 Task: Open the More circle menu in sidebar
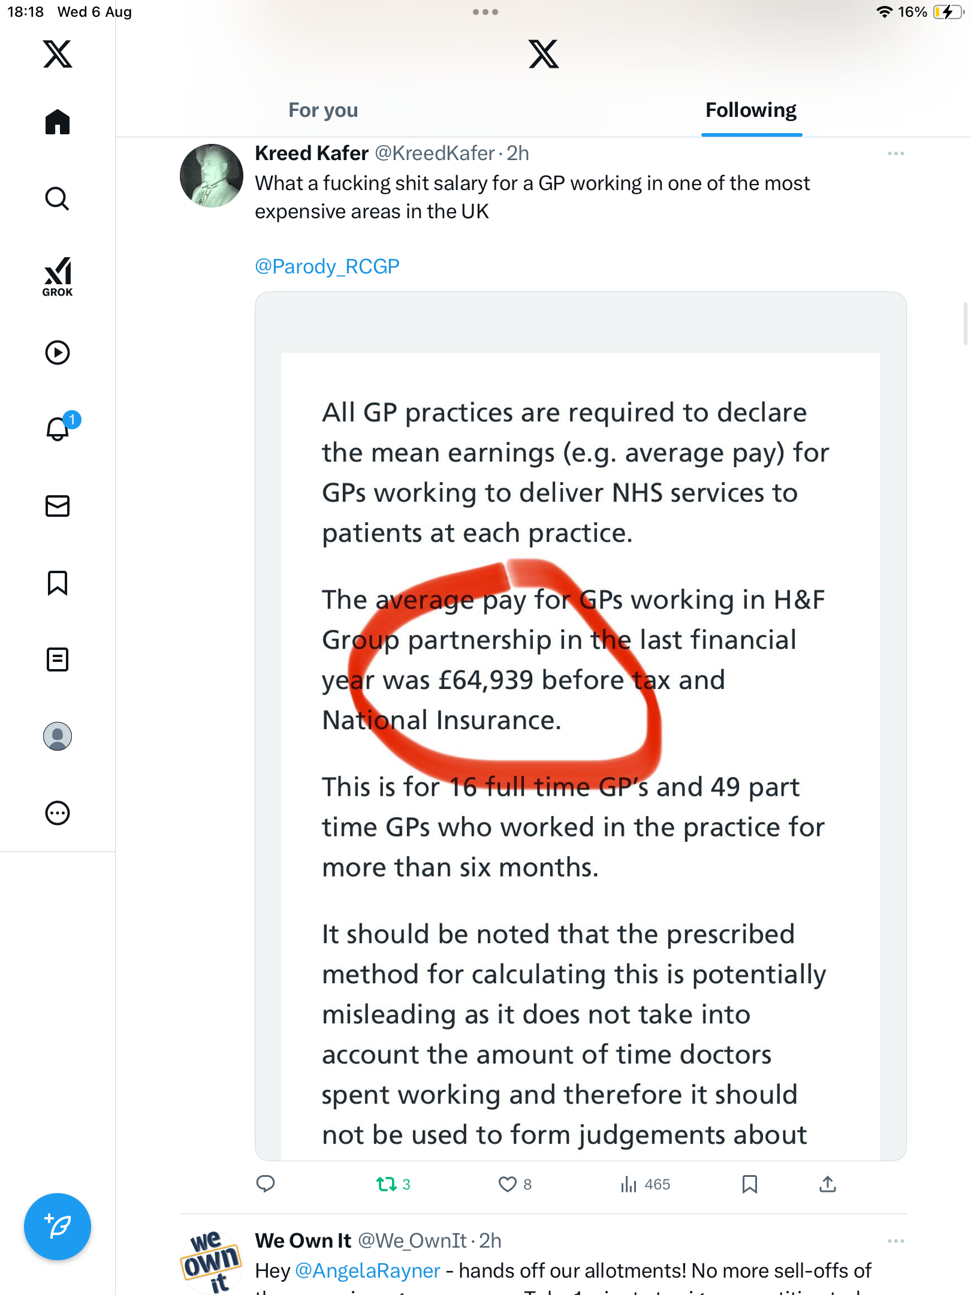tap(58, 813)
